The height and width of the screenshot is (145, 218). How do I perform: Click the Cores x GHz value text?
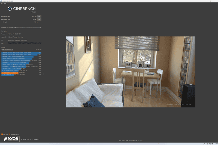(16, 37)
